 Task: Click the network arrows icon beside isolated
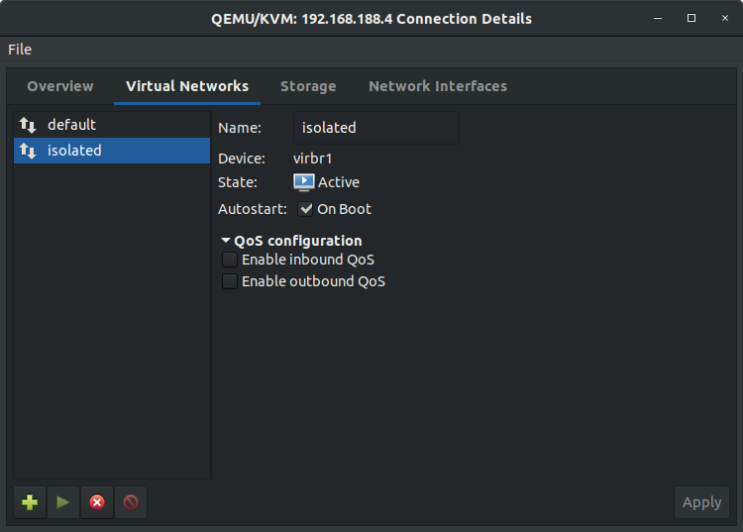(28, 151)
